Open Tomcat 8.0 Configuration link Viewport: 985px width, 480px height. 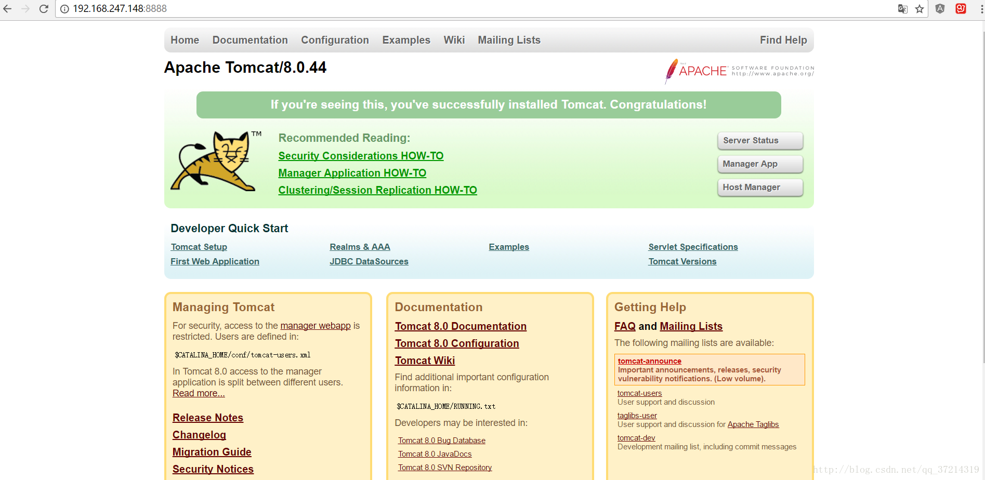(x=457, y=343)
